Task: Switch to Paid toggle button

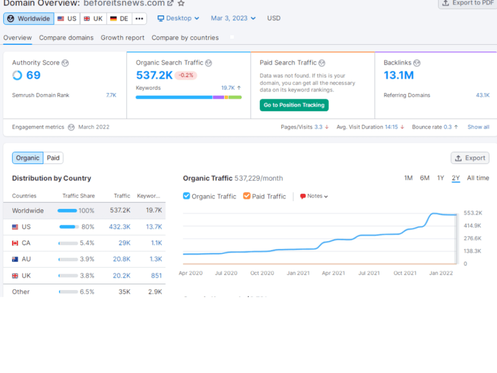Action: (53, 158)
